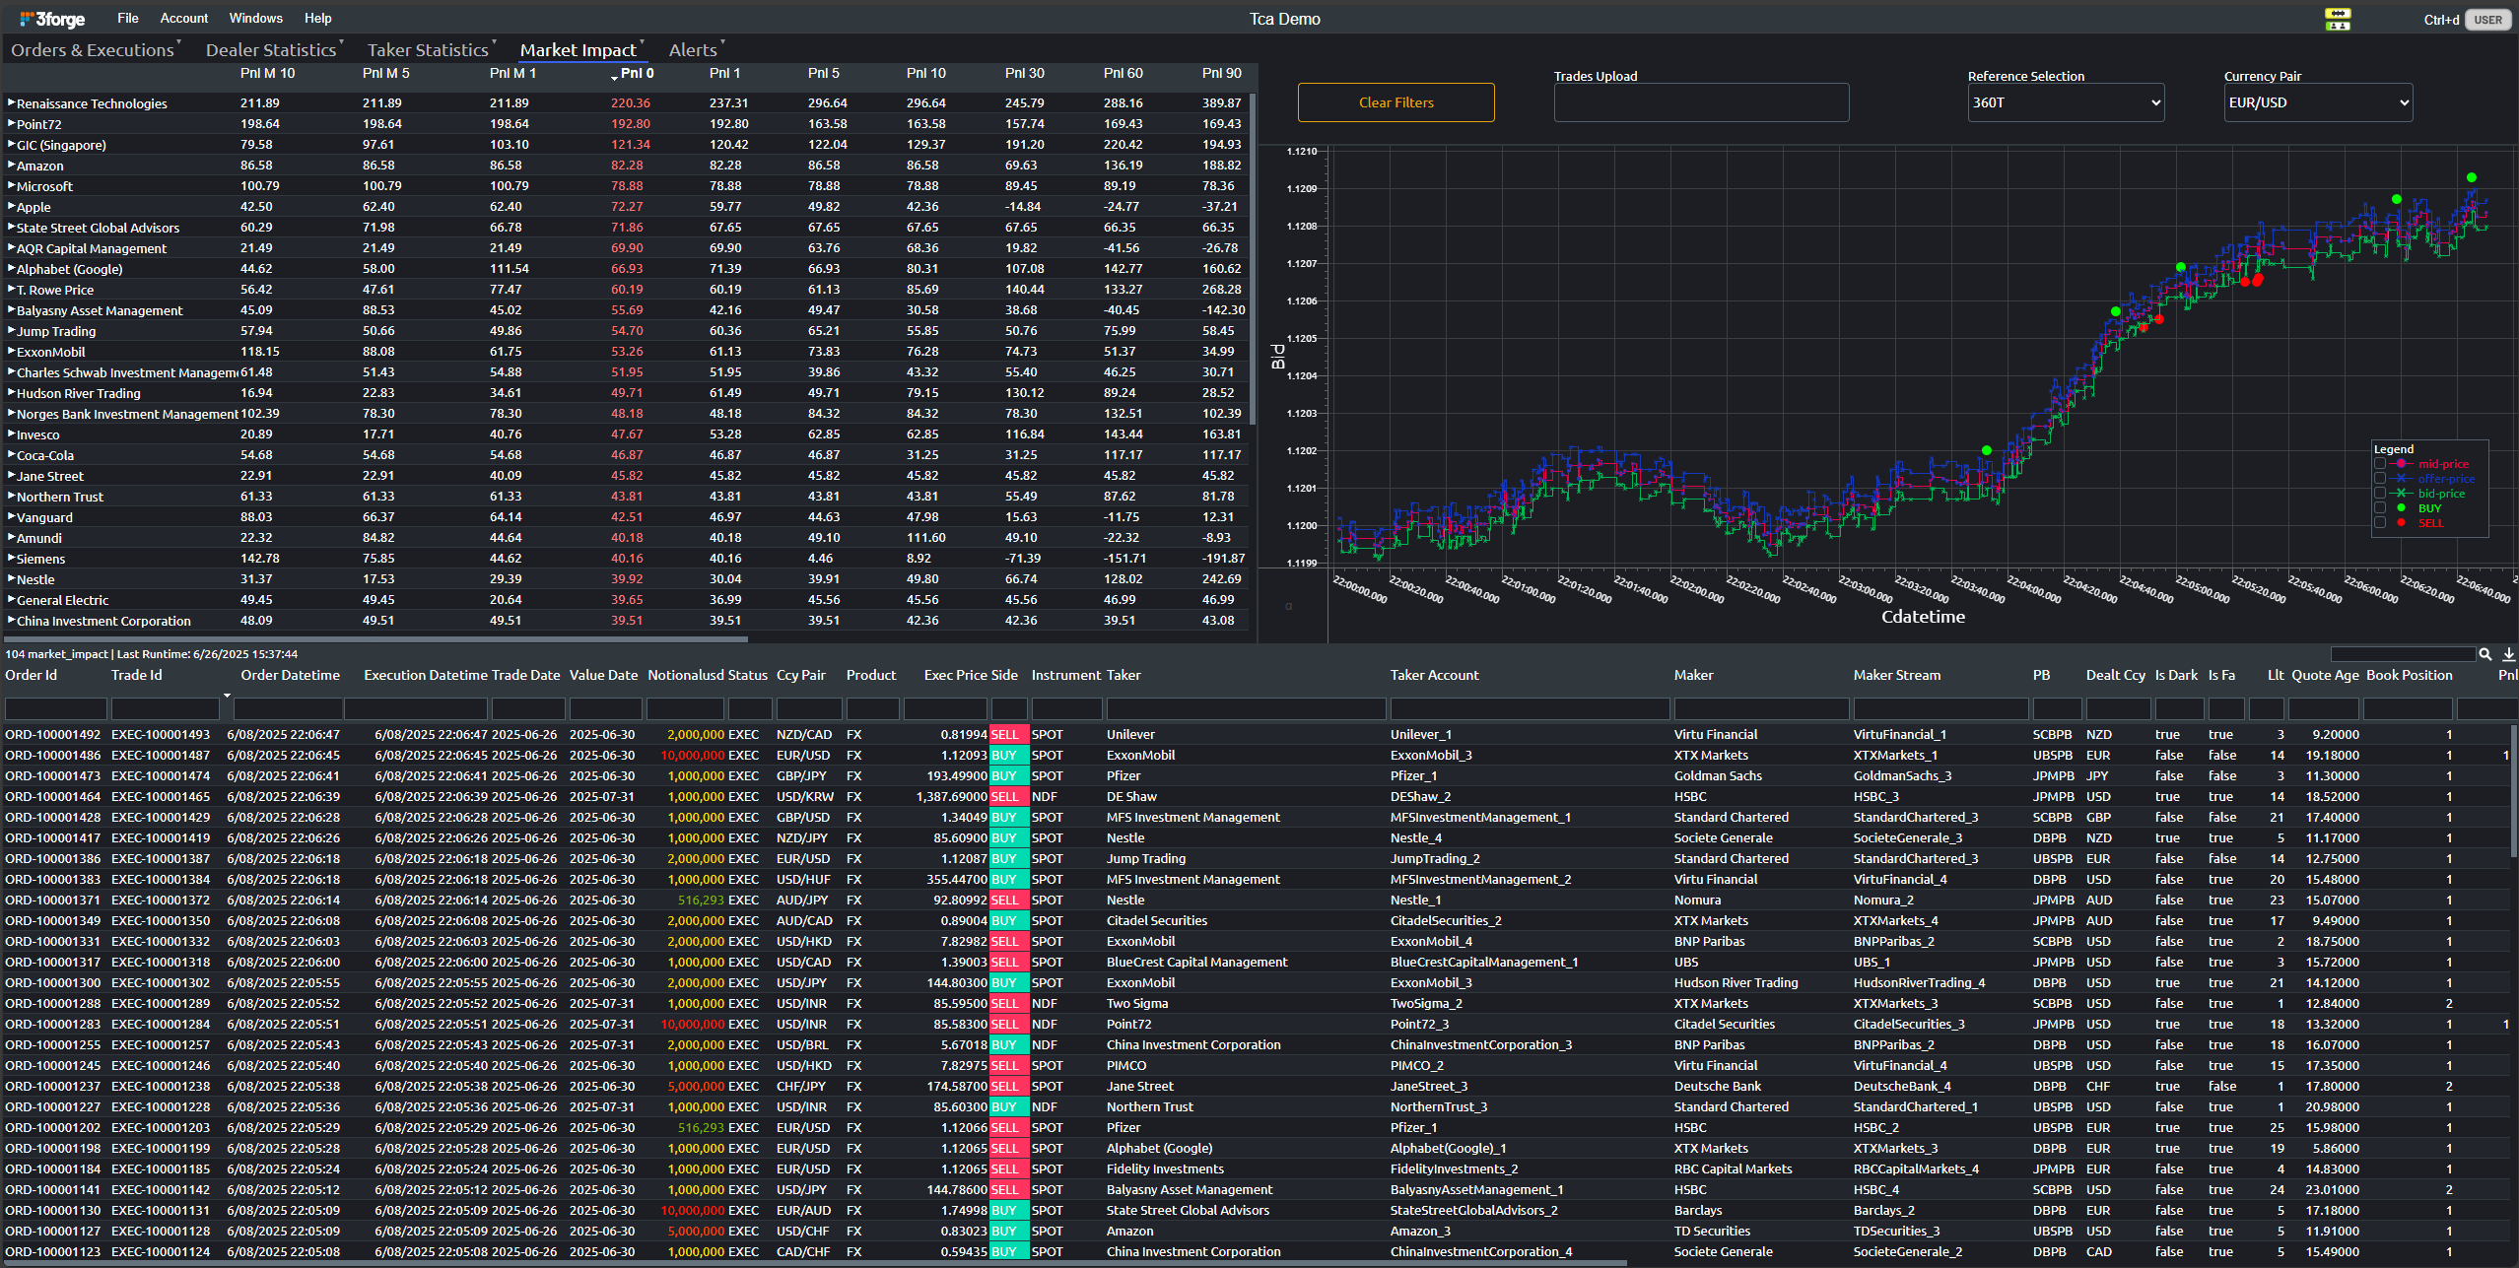Click the magnifier search icon above the trades table

2485,654
